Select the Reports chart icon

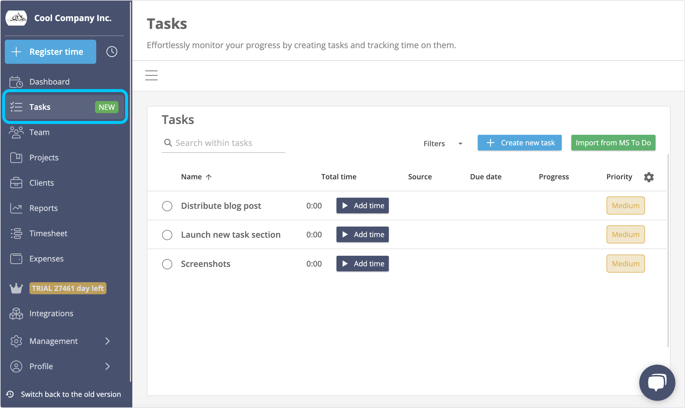coord(17,208)
